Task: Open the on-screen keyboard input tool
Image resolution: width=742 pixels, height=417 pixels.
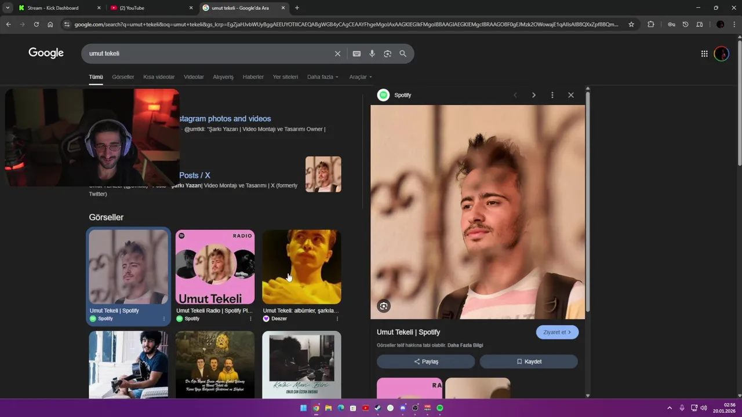Action: [x=357, y=54]
